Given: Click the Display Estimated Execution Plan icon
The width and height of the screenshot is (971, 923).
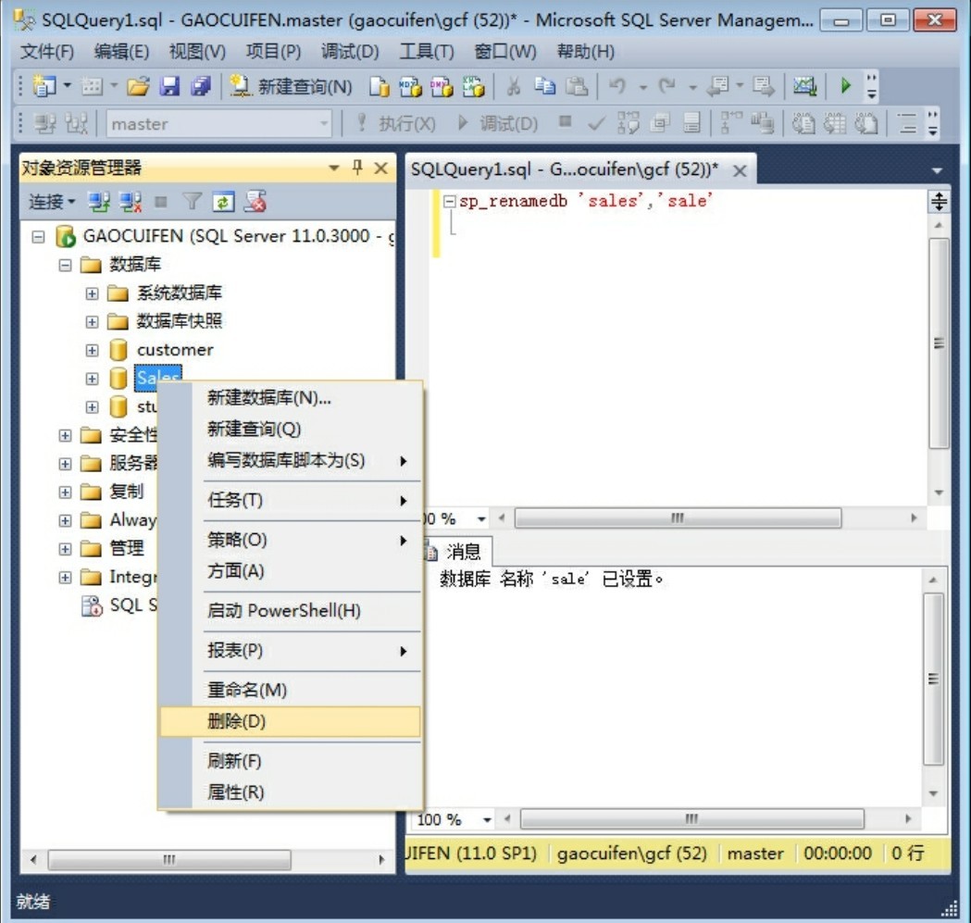Looking at the screenshot, I should (628, 123).
